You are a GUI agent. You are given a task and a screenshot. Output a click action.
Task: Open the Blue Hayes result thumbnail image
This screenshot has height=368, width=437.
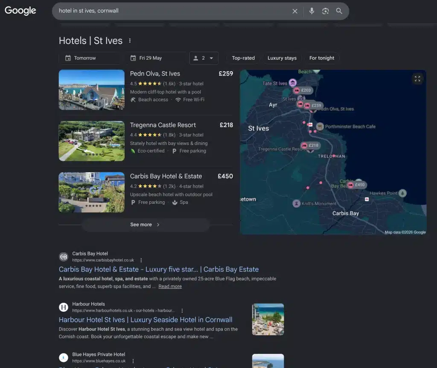pos(268,361)
